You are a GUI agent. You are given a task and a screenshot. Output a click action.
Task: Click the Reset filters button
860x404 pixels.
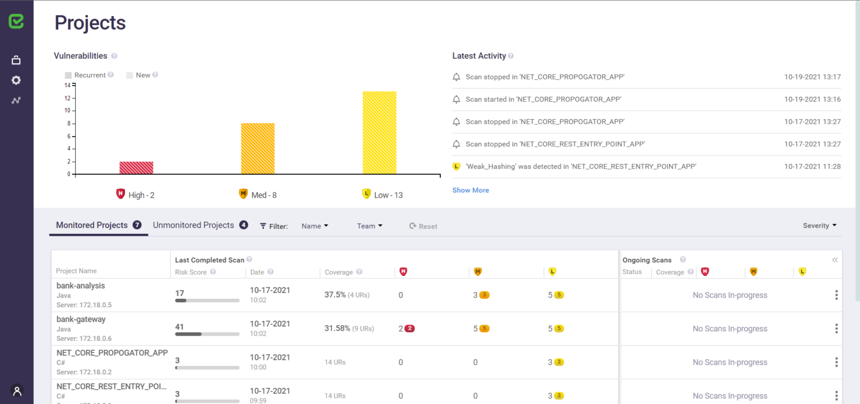point(423,226)
